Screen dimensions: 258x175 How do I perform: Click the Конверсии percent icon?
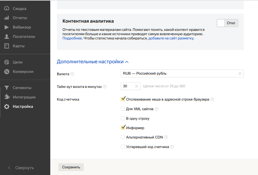coord(7,72)
